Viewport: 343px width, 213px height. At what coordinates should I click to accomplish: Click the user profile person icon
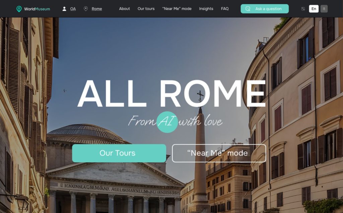[64, 9]
